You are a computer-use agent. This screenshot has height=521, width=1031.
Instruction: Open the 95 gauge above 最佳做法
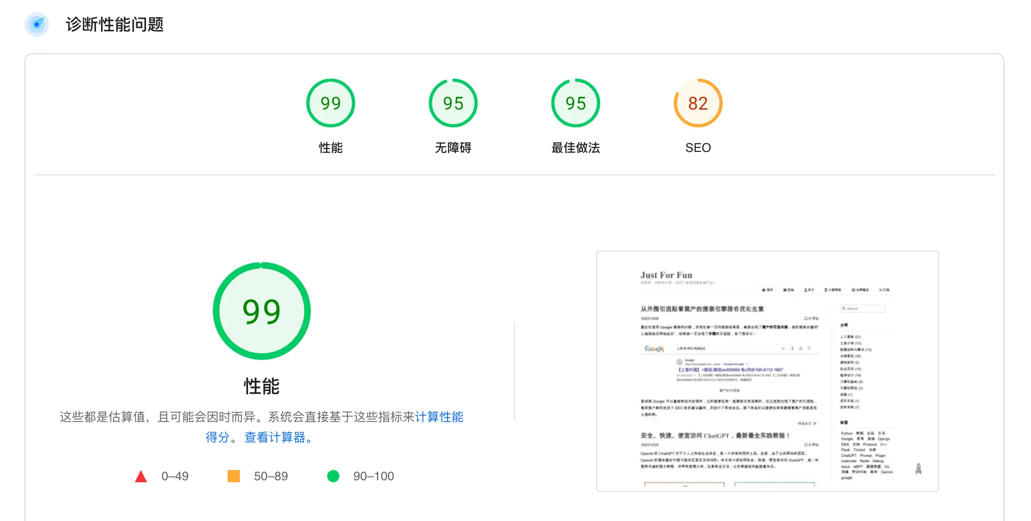(x=575, y=103)
